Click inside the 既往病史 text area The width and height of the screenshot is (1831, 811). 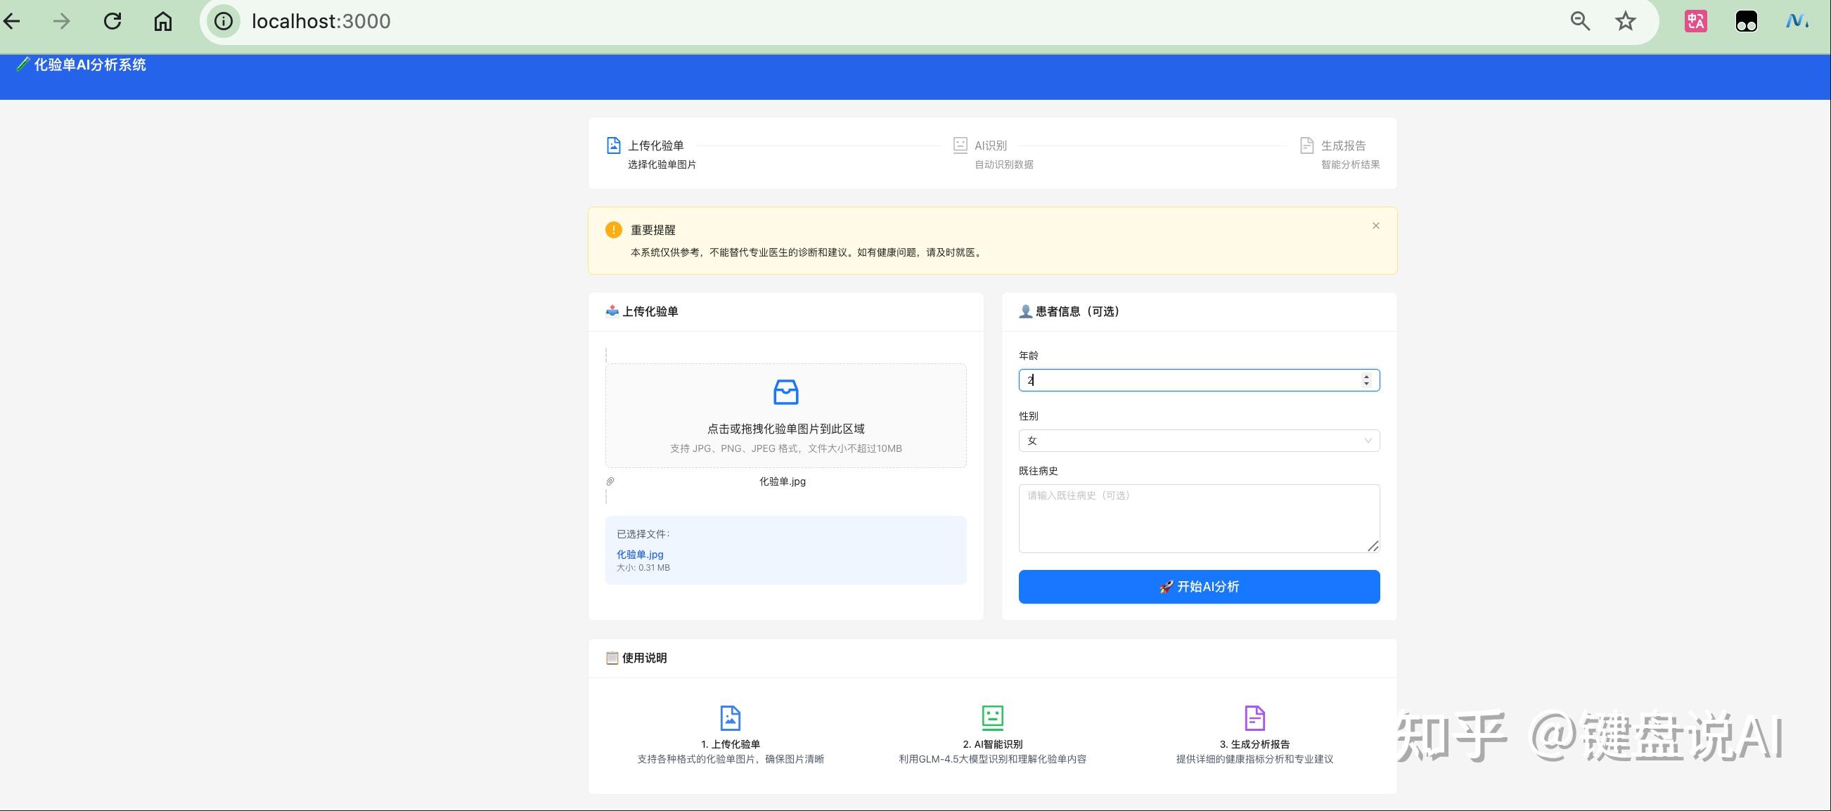pos(1199,519)
